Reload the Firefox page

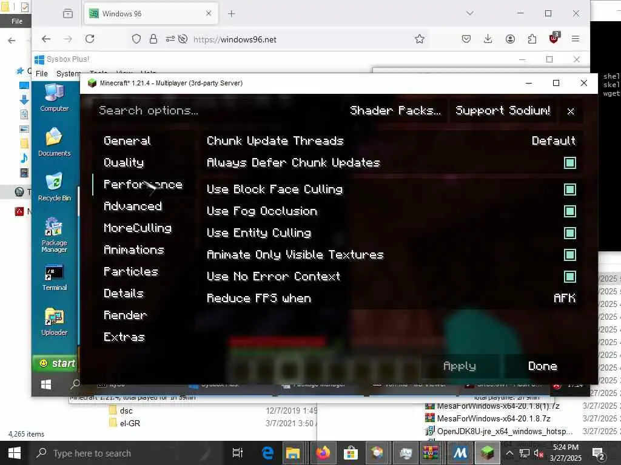click(x=90, y=39)
